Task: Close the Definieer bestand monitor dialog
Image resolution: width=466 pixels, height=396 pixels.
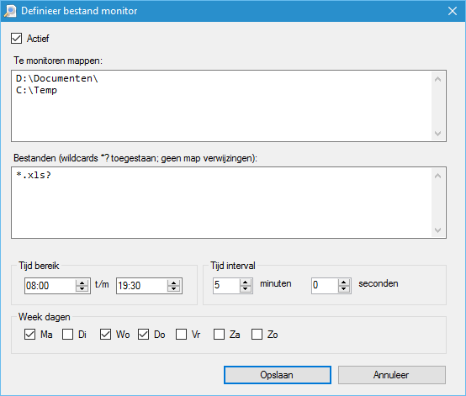Action: click(x=453, y=11)
